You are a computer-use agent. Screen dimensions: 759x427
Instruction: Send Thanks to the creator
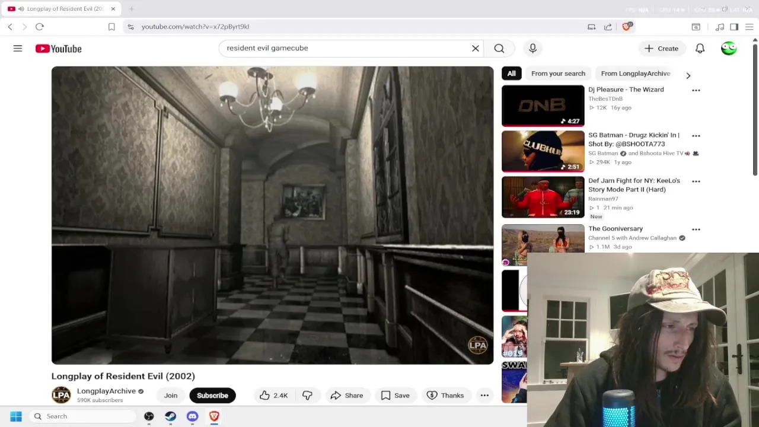[x=445, y=396]
